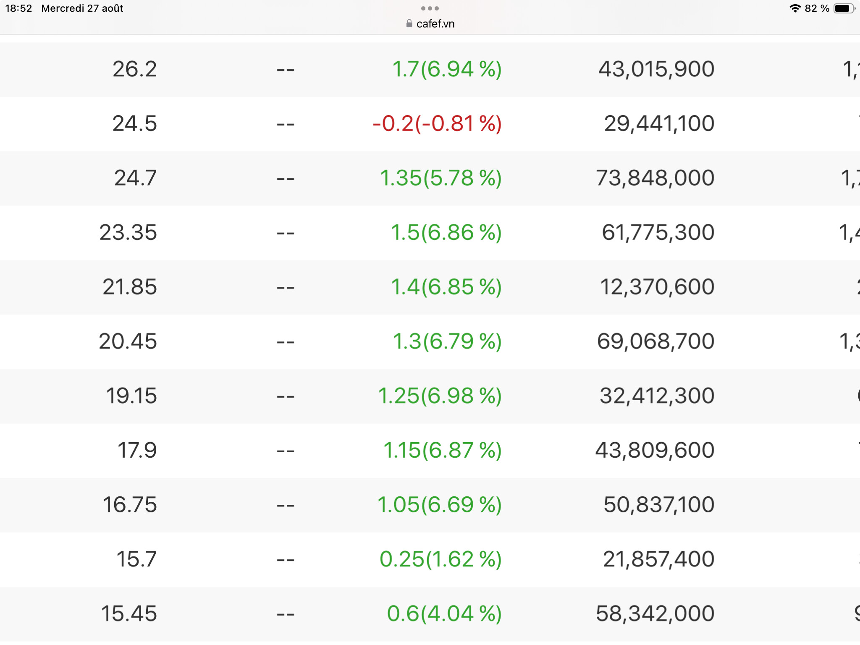This screenshot has width=860, height=645.
Task: Select the price 17.9 cell
Action: [x=137, y=451]
